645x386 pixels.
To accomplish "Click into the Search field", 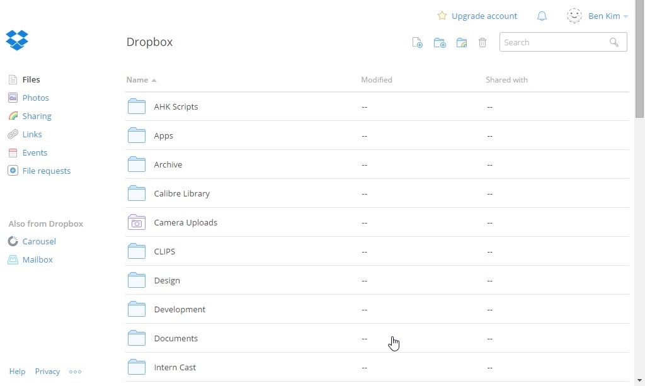I will point(553,43).
